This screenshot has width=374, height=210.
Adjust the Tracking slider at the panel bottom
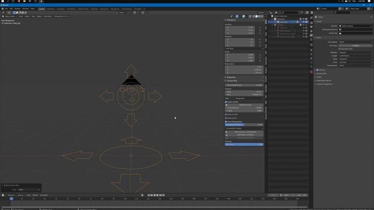[244, 145]
